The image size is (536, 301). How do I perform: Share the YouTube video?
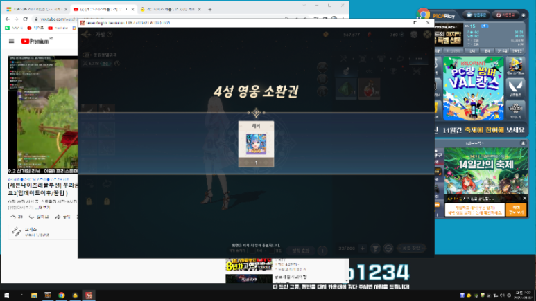coord(62,217)
